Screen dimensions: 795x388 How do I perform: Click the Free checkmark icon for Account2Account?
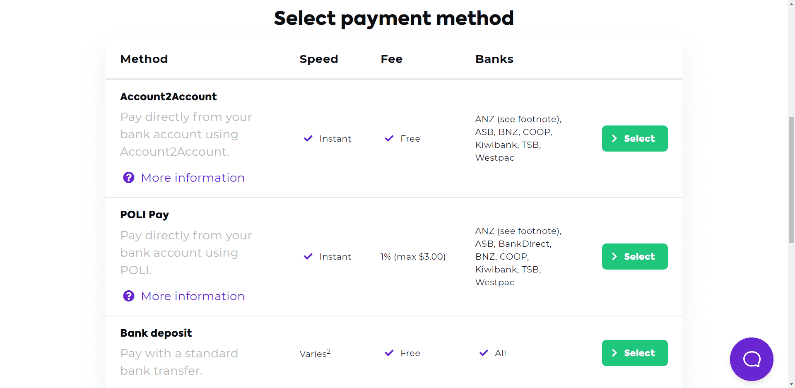tap(389, 138)
